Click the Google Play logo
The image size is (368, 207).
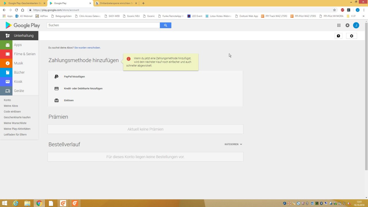23,25
